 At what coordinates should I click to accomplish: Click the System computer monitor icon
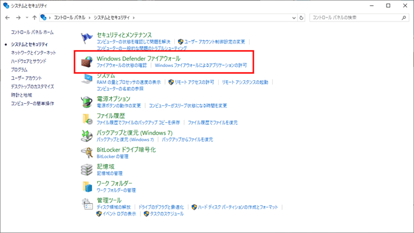click(87, 79)
